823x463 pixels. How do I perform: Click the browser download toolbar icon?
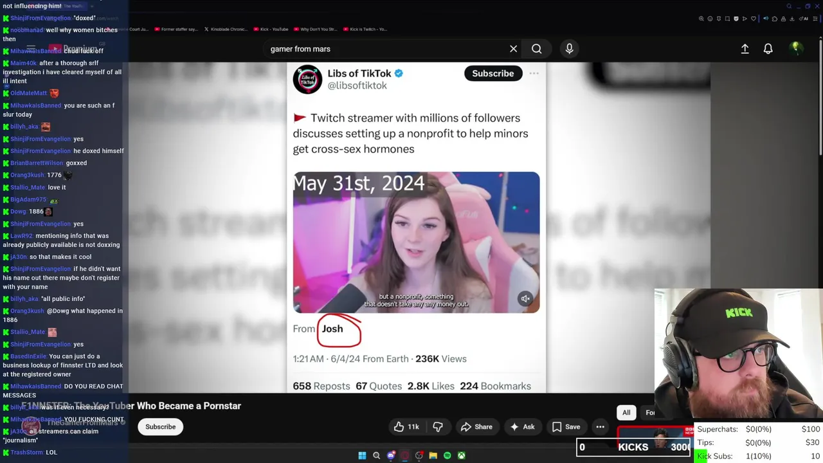791,19
